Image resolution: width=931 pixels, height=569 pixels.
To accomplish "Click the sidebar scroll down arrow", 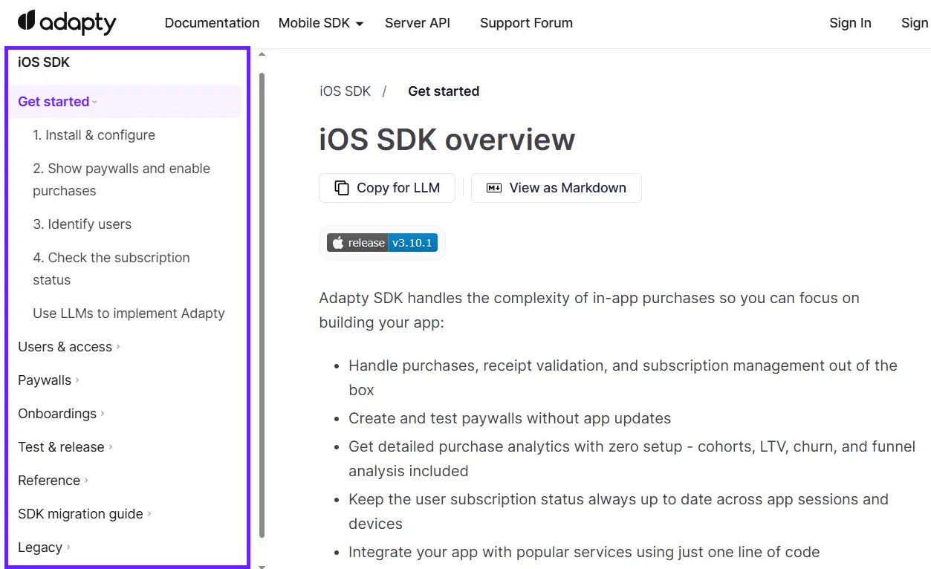I will tap(262, 566).
